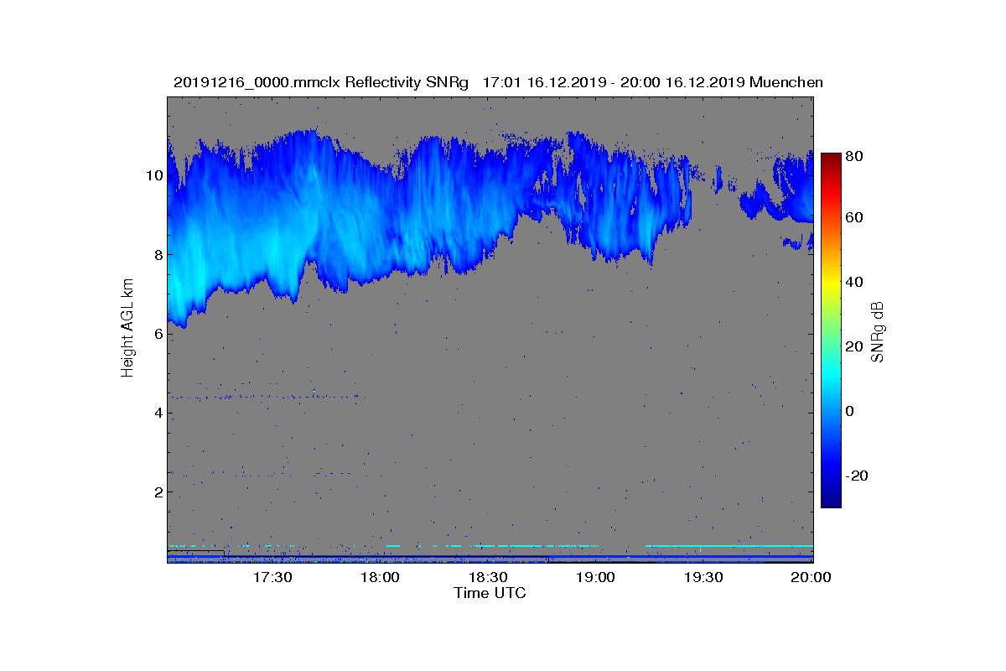Click the 19:30 time tick label

pos(703,577)
